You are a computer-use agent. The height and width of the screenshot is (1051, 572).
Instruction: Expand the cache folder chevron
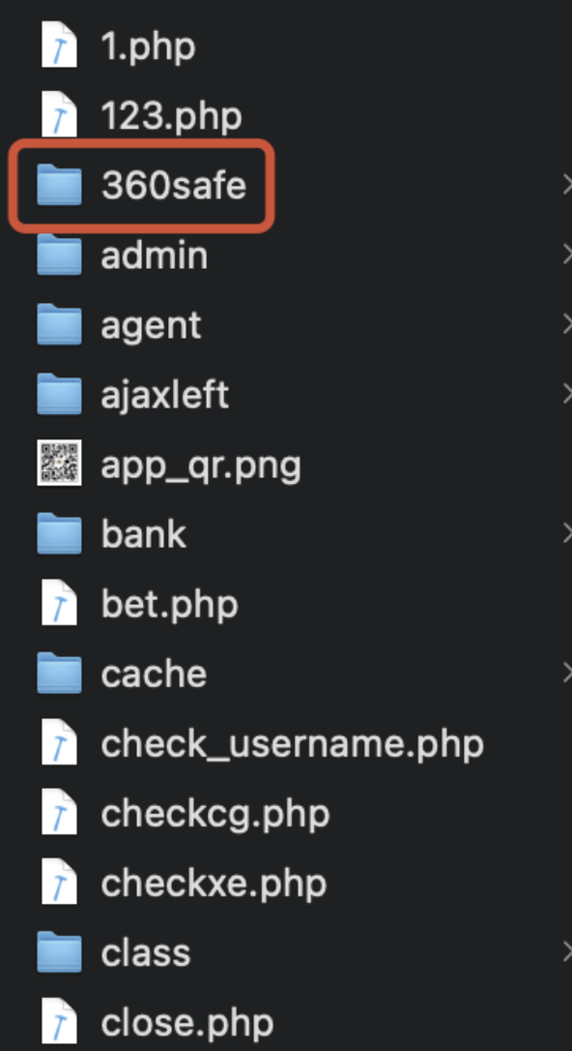point(567,673)
